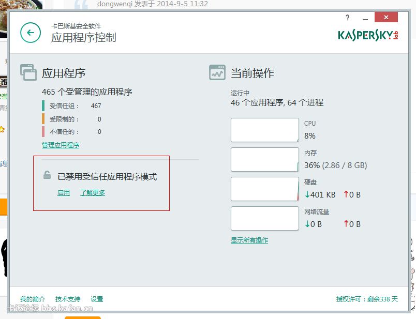Go back using the circular arrow button

tap(31, 33)
